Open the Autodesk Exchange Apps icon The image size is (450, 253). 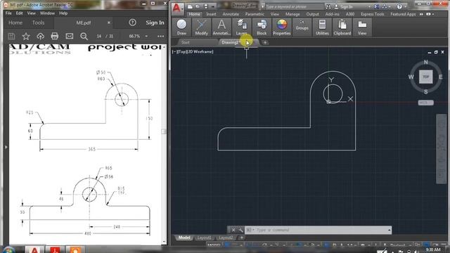[x=377, y=6]
